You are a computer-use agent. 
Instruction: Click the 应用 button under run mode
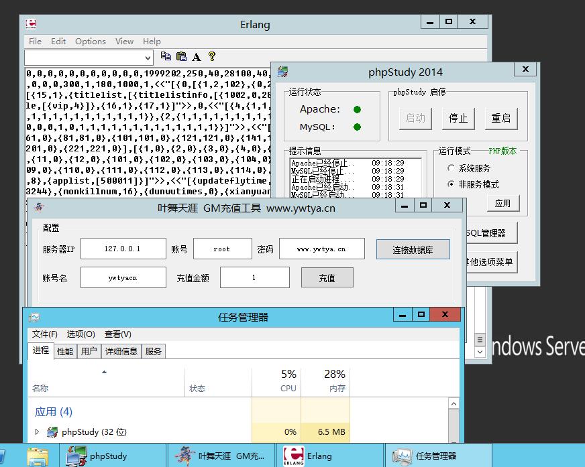pyautogui.click(x=503, y=203)
